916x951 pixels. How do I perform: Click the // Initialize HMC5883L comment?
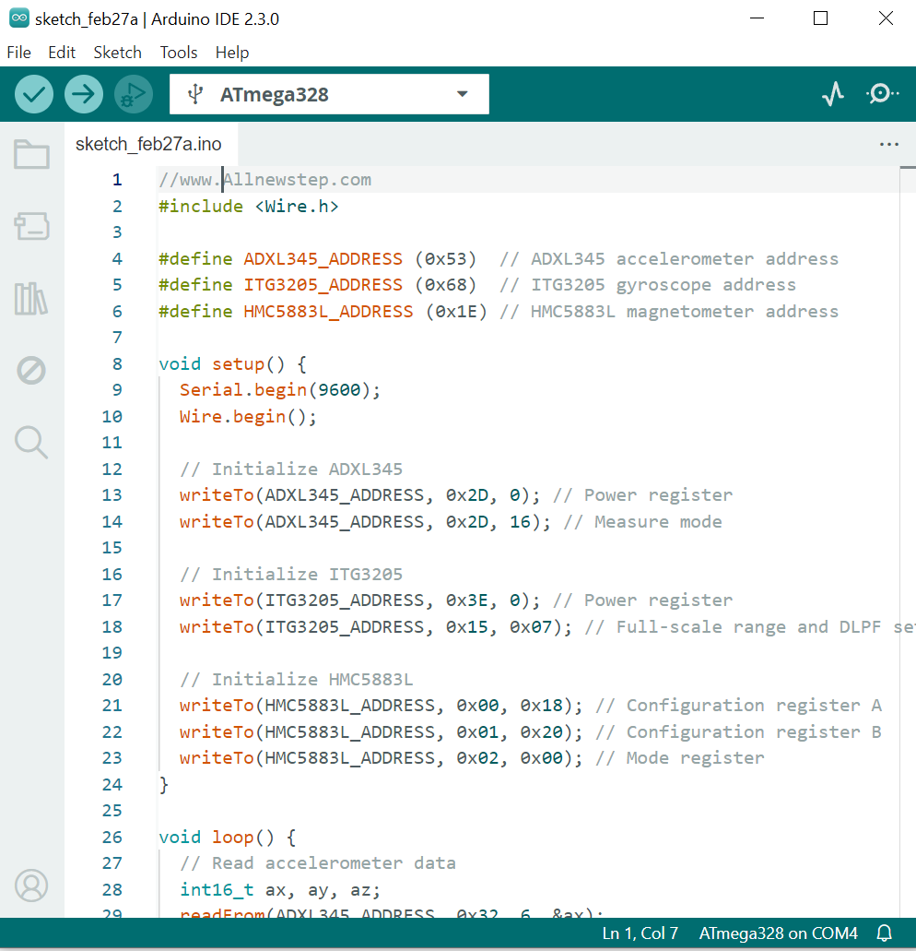(297, 679)
